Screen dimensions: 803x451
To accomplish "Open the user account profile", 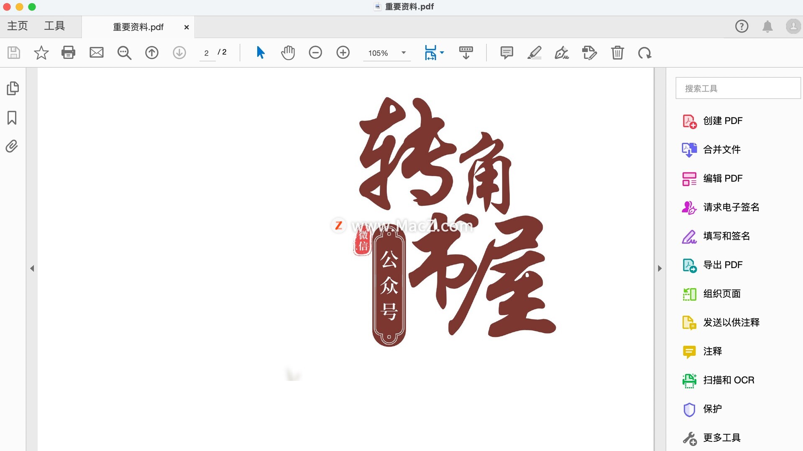I will pos(793,26).
